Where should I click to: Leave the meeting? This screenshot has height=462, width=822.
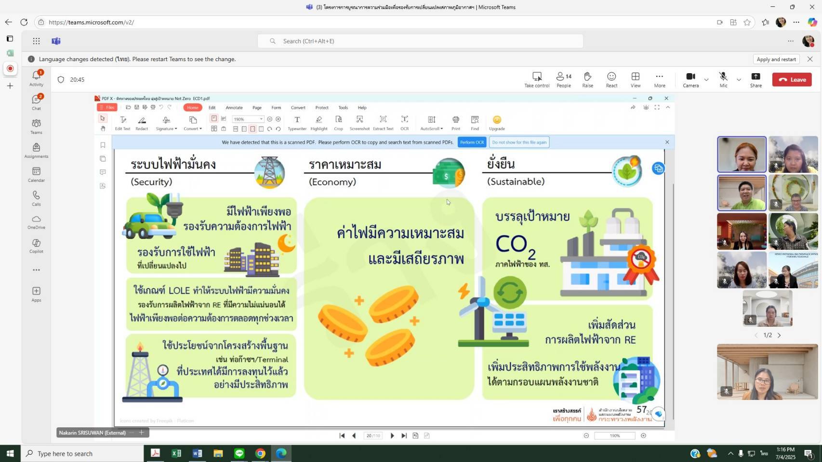click(x=792, y=80)
